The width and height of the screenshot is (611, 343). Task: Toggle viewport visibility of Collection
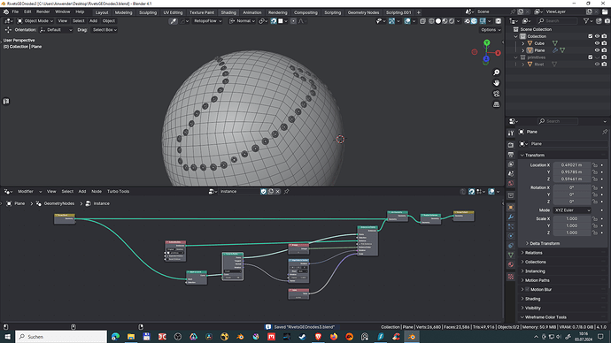(x=597, y=36)
